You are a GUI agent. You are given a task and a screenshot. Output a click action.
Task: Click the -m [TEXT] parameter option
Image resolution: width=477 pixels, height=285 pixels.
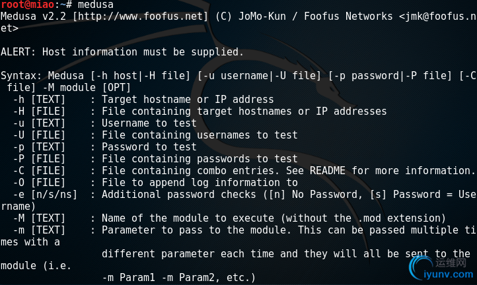(x=39, y=230)
